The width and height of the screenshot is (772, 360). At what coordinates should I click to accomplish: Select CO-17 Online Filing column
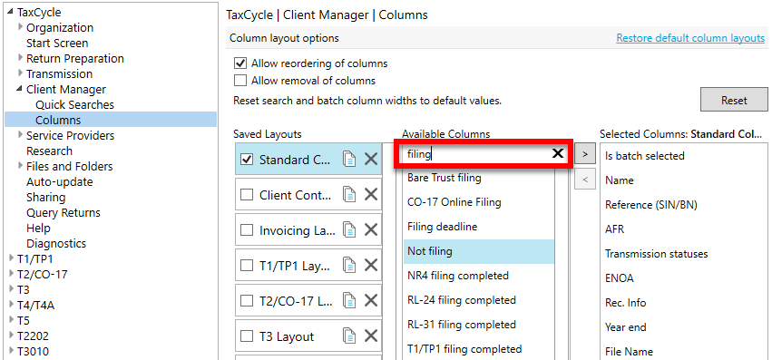[479, 202]
